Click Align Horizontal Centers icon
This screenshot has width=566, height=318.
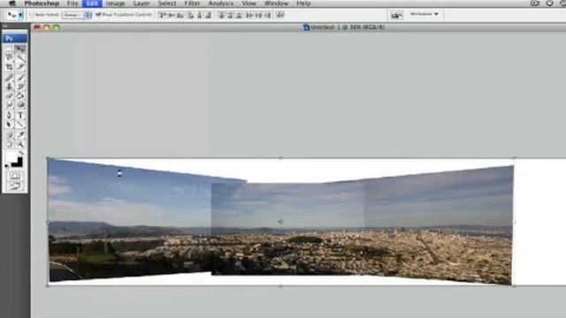[199, 15]
